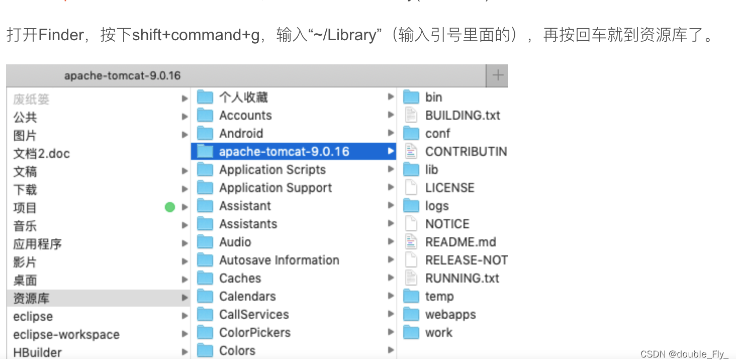
Task: Click the Calendars folder name
Action: point(247,296)
